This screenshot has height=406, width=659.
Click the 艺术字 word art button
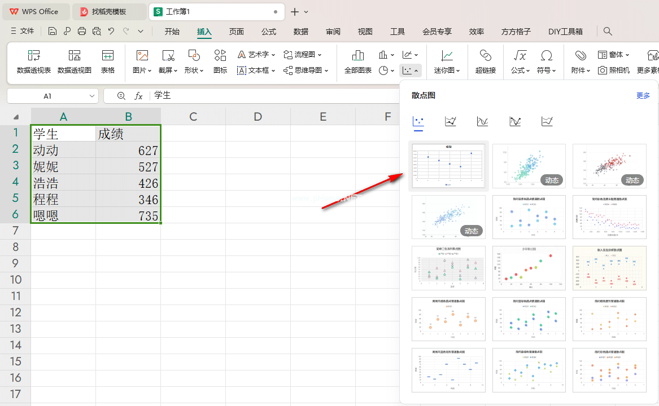[x=256, y=55]
